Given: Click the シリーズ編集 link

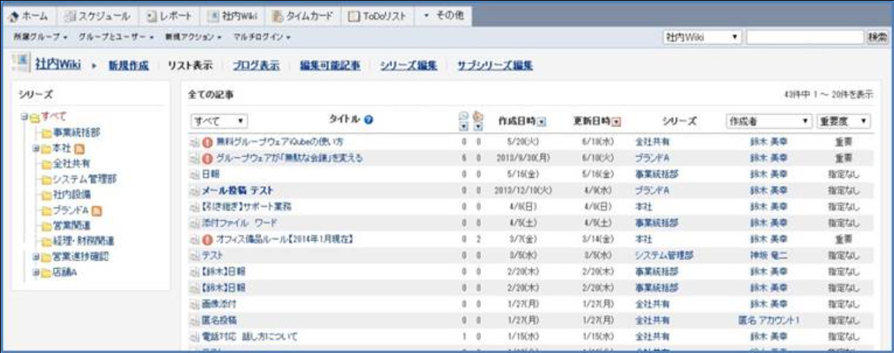Looking at the screenshot, I should click(x=408, y=65).
